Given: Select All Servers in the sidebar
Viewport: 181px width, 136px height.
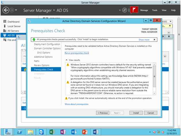Looking at the screenshot, I should pos(13,31).
